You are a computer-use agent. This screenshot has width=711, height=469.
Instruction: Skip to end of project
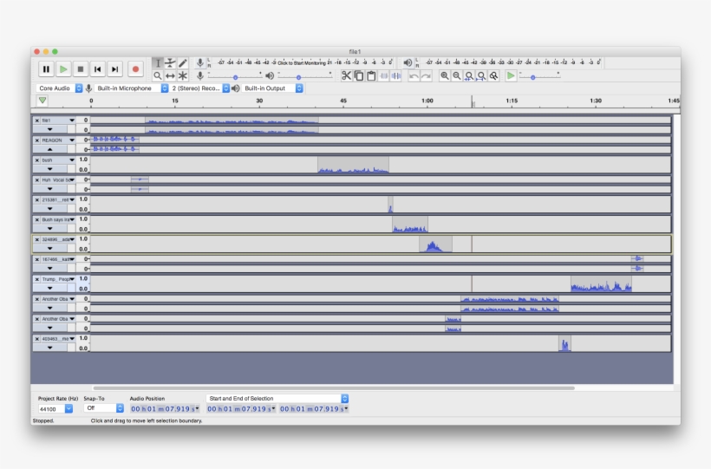(x=114, y=69)
